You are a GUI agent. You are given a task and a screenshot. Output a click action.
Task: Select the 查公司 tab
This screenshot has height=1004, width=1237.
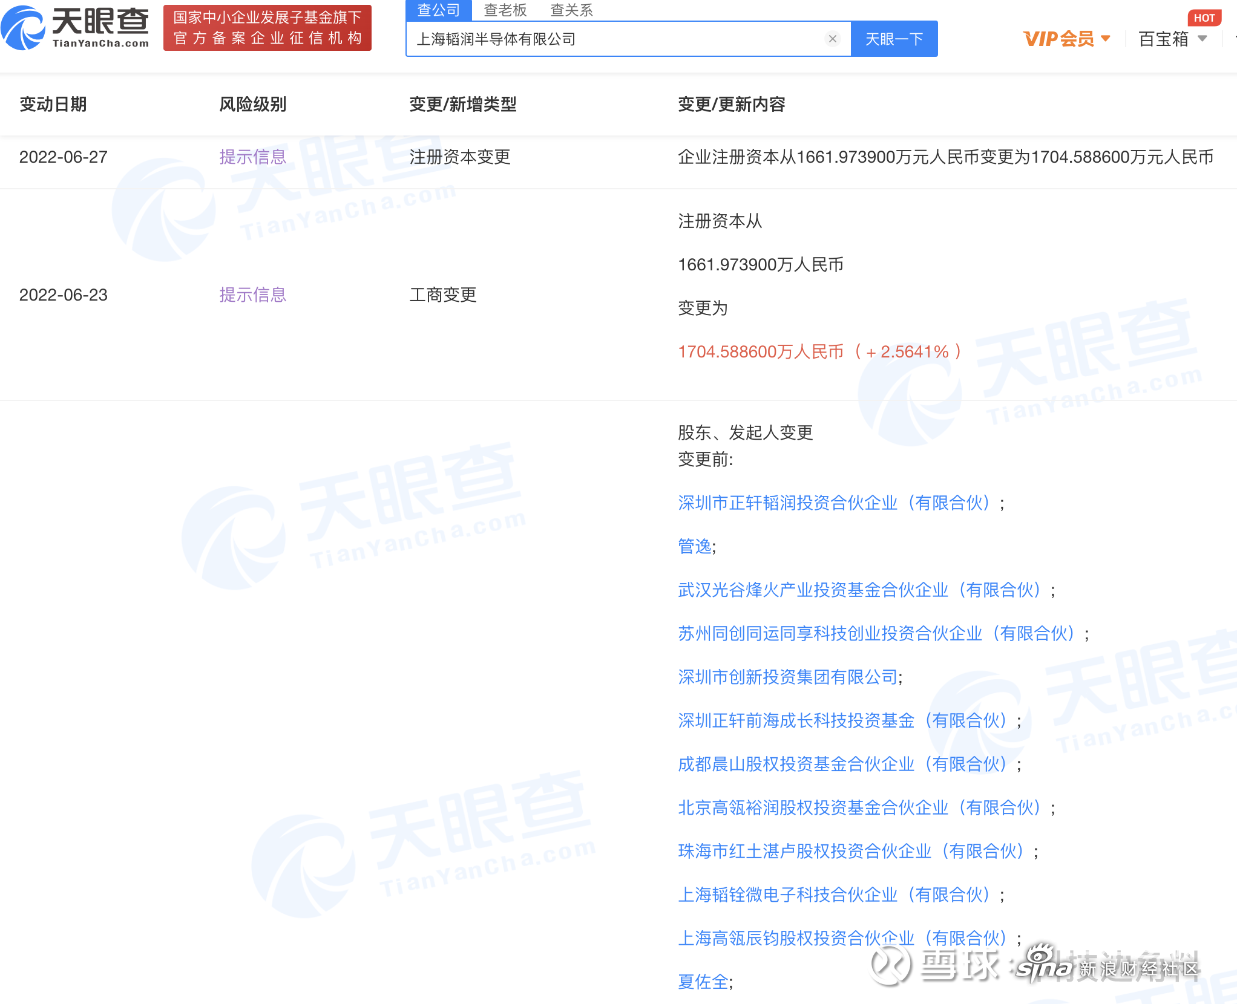click(439, 10)
